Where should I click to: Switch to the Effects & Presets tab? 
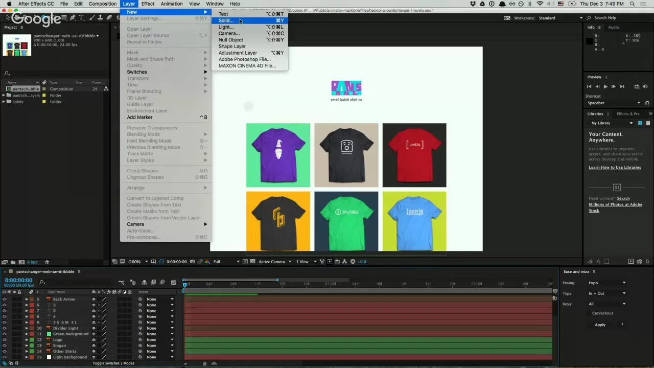click(x=628, y=114)
